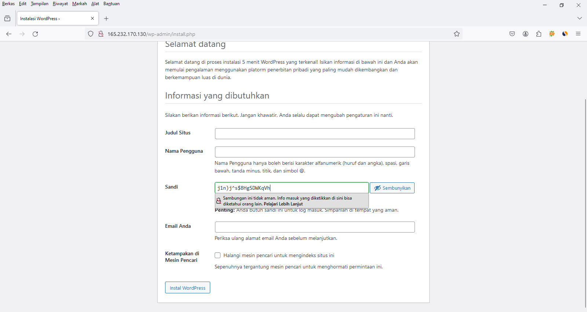Open the Markah menu

pos(79,4)
